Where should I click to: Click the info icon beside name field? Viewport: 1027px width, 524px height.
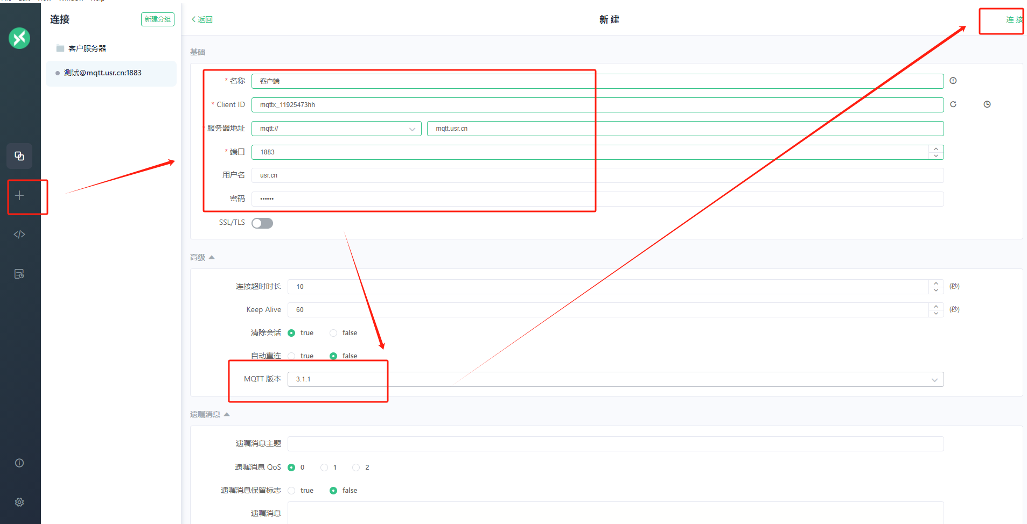(953, 81)
